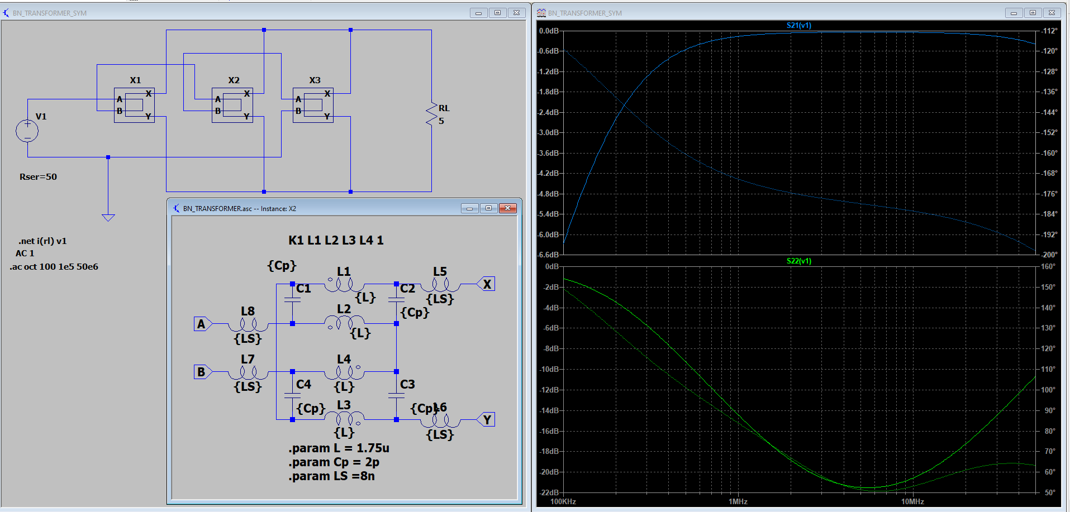1070x512 pixels.
Task: Click the 1MHz frequency axis label
Action: (738, 502)
